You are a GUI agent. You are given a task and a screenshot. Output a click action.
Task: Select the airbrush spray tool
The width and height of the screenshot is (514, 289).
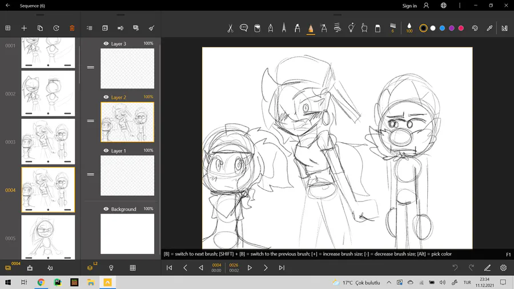point(324,28)
